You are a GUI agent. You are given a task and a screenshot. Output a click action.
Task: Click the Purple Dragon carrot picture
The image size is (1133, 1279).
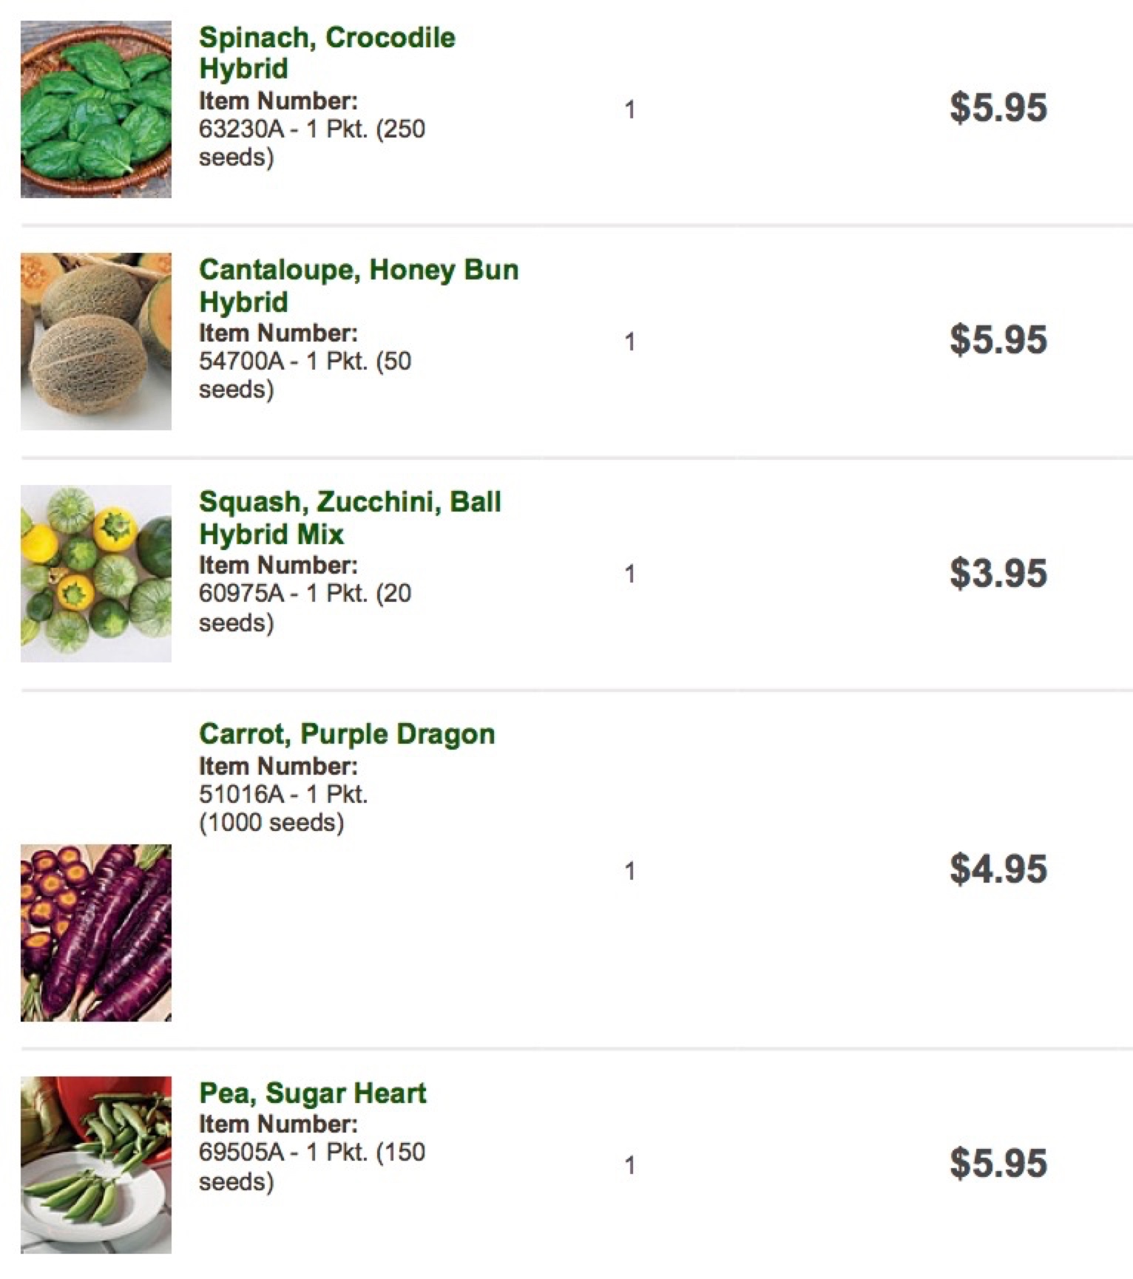point(96,932)
